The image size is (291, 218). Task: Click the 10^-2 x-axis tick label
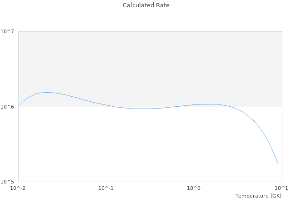click(x=18, y=188)
